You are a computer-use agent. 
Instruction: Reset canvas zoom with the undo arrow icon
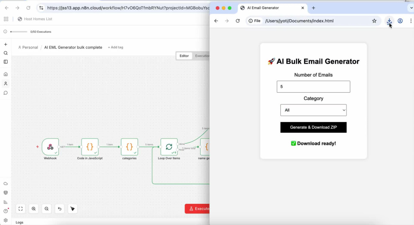pos(60,208)
